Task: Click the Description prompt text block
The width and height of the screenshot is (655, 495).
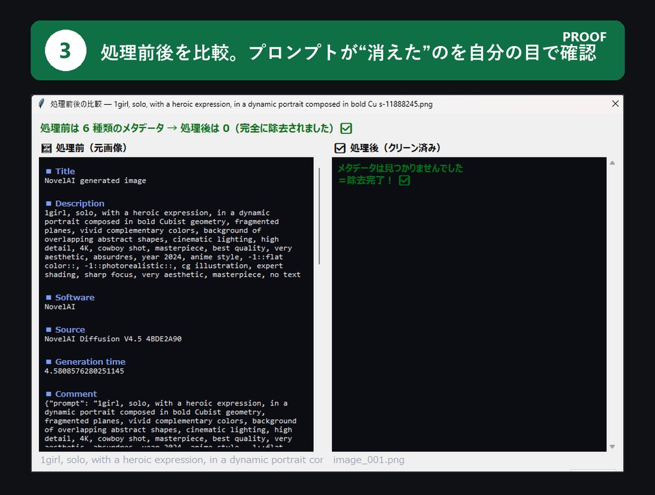Action: pyautogui.click(x=173, y=244)
